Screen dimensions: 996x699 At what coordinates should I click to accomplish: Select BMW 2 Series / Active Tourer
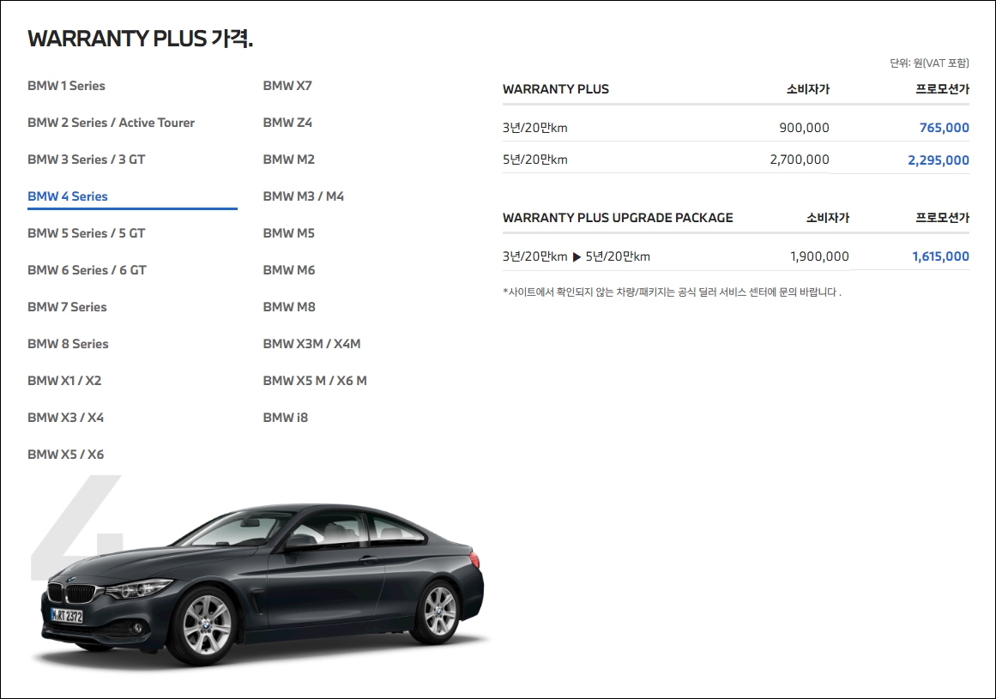(x=112, y=123)
